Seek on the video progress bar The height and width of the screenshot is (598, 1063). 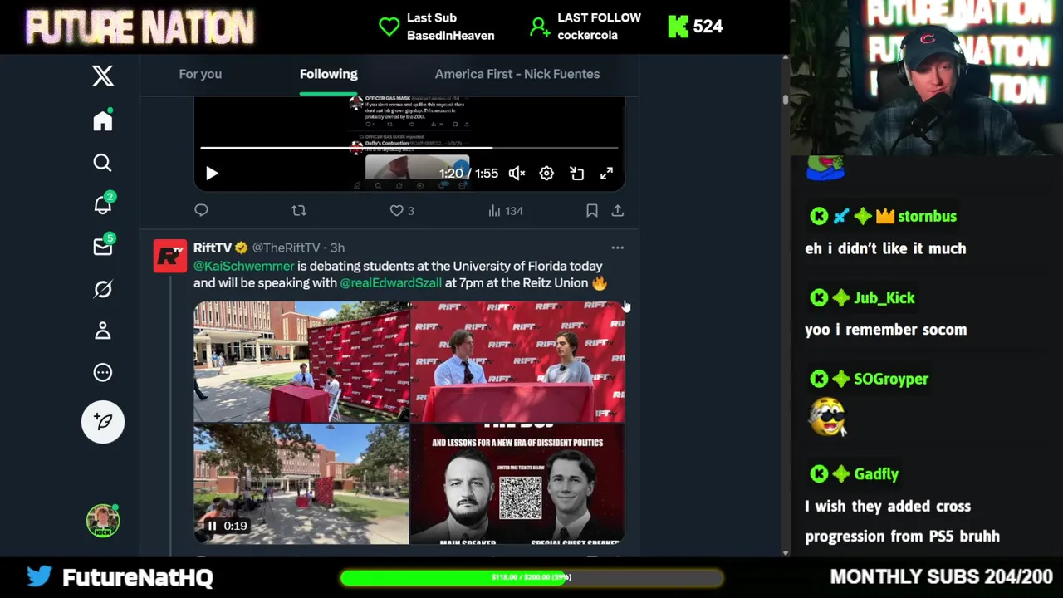(409, 149)
